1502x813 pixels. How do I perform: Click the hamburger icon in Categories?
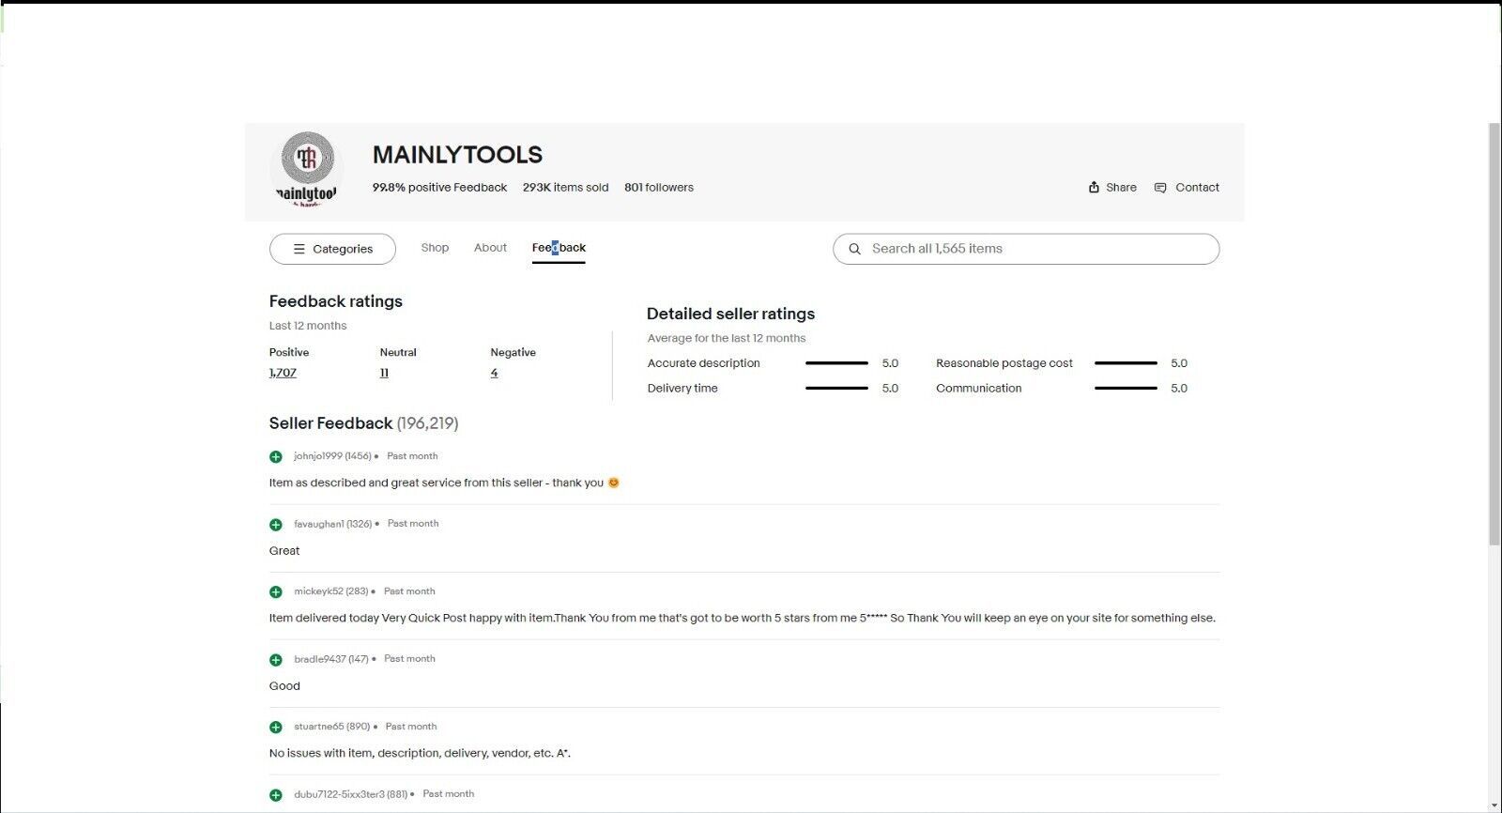[x=299, y=249]
